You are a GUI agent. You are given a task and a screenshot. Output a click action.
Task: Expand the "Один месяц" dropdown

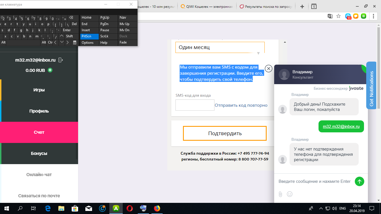pos(220,47)
